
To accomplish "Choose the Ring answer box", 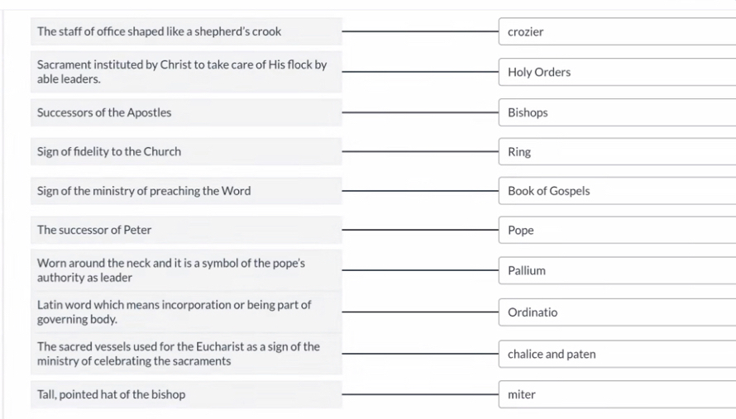I will (x=617, y=151).
